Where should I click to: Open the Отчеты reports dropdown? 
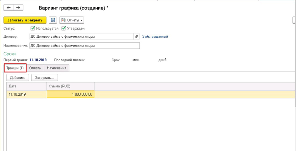pyautogui.click(x=72, y=20)
